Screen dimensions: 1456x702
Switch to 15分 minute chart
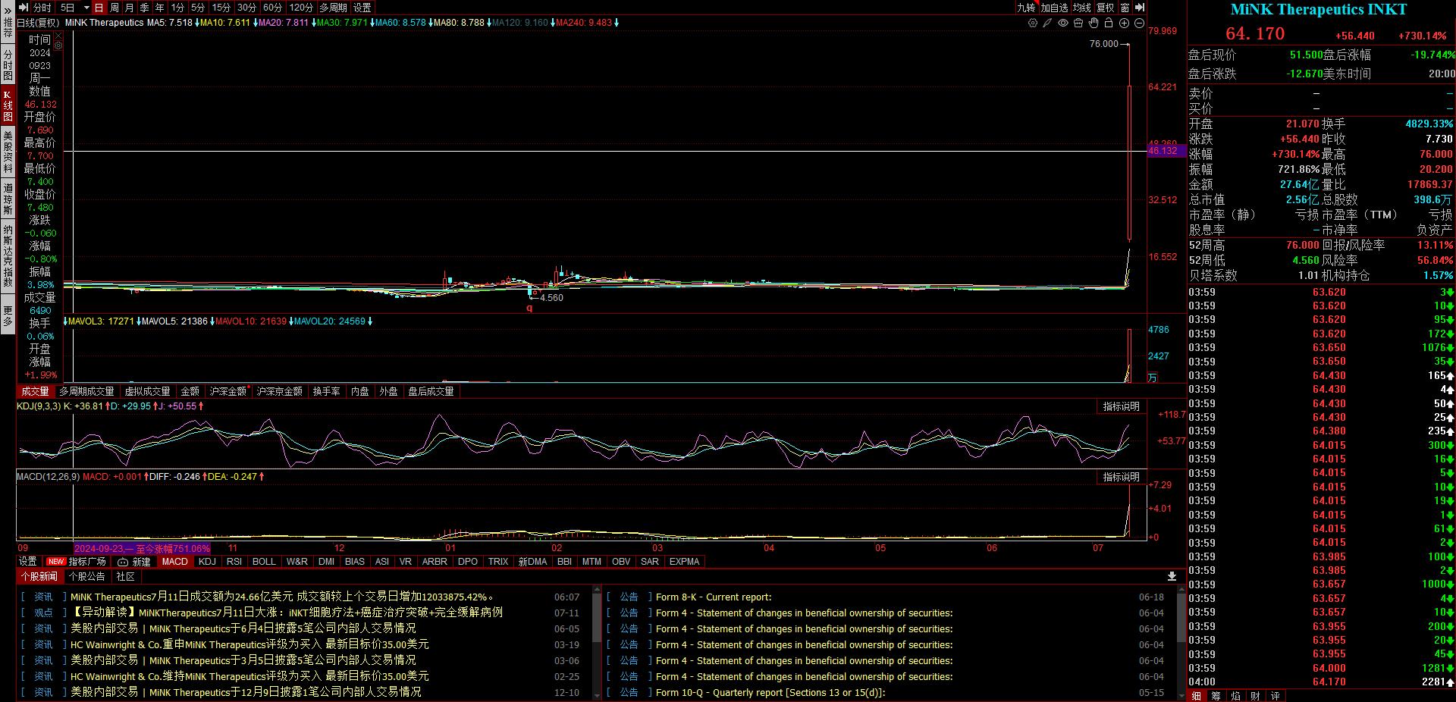[221, 8]
